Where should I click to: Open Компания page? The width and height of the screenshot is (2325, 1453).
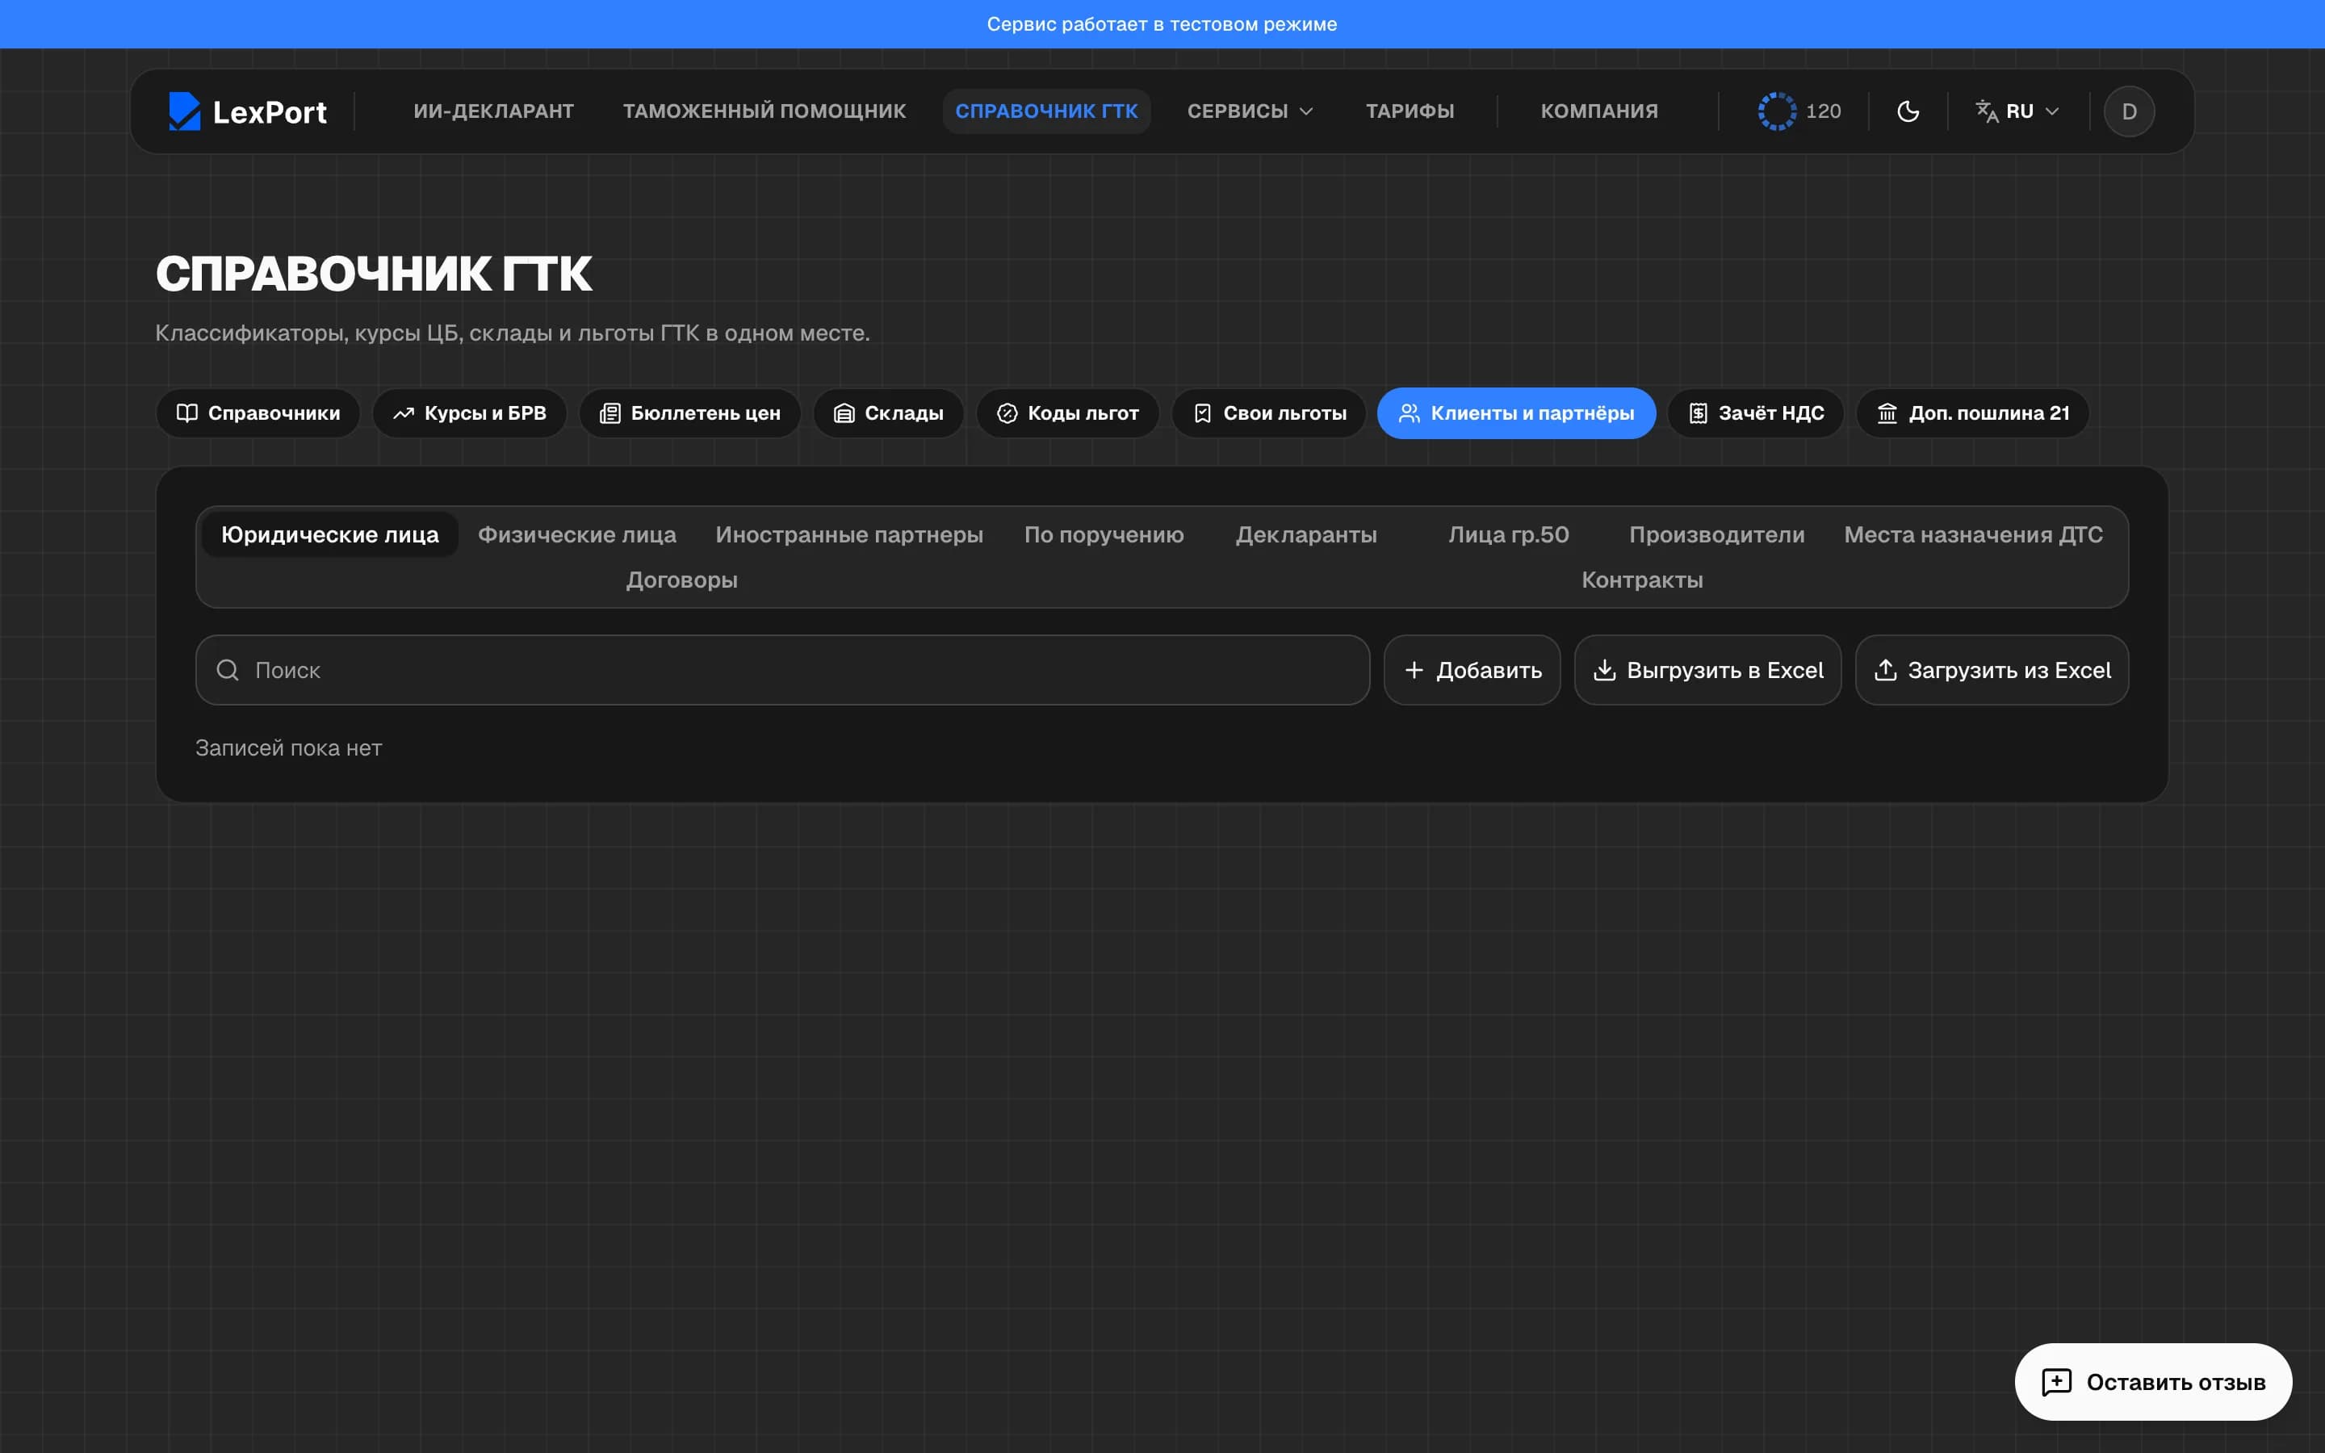tap(1598, 111)
